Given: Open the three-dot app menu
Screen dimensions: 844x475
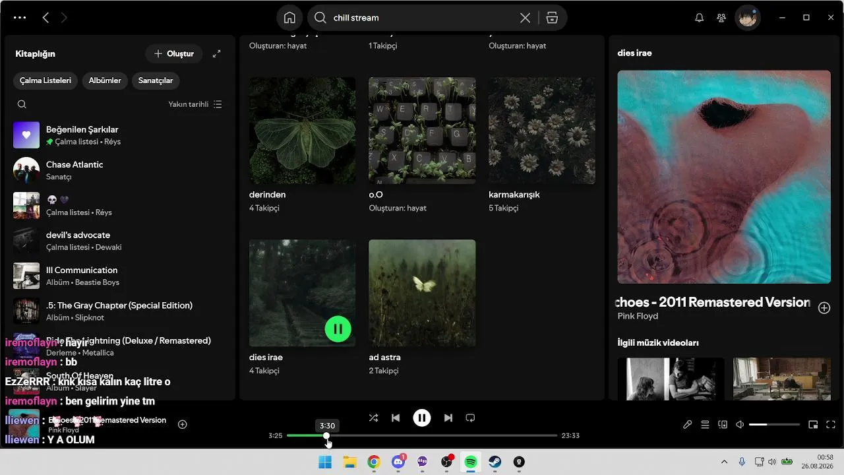Looking at the screenshot, I should pos(20,18).
